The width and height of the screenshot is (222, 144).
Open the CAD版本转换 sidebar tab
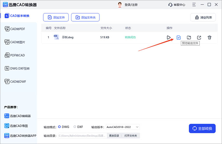(18, 16)
